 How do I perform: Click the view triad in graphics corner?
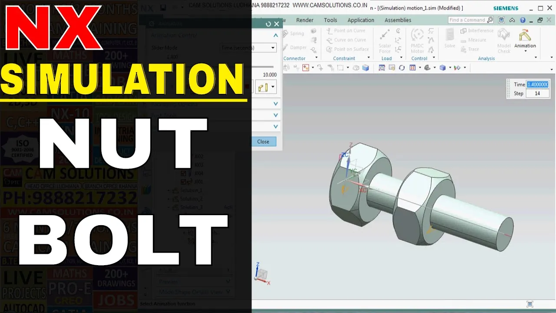(262, 273)
